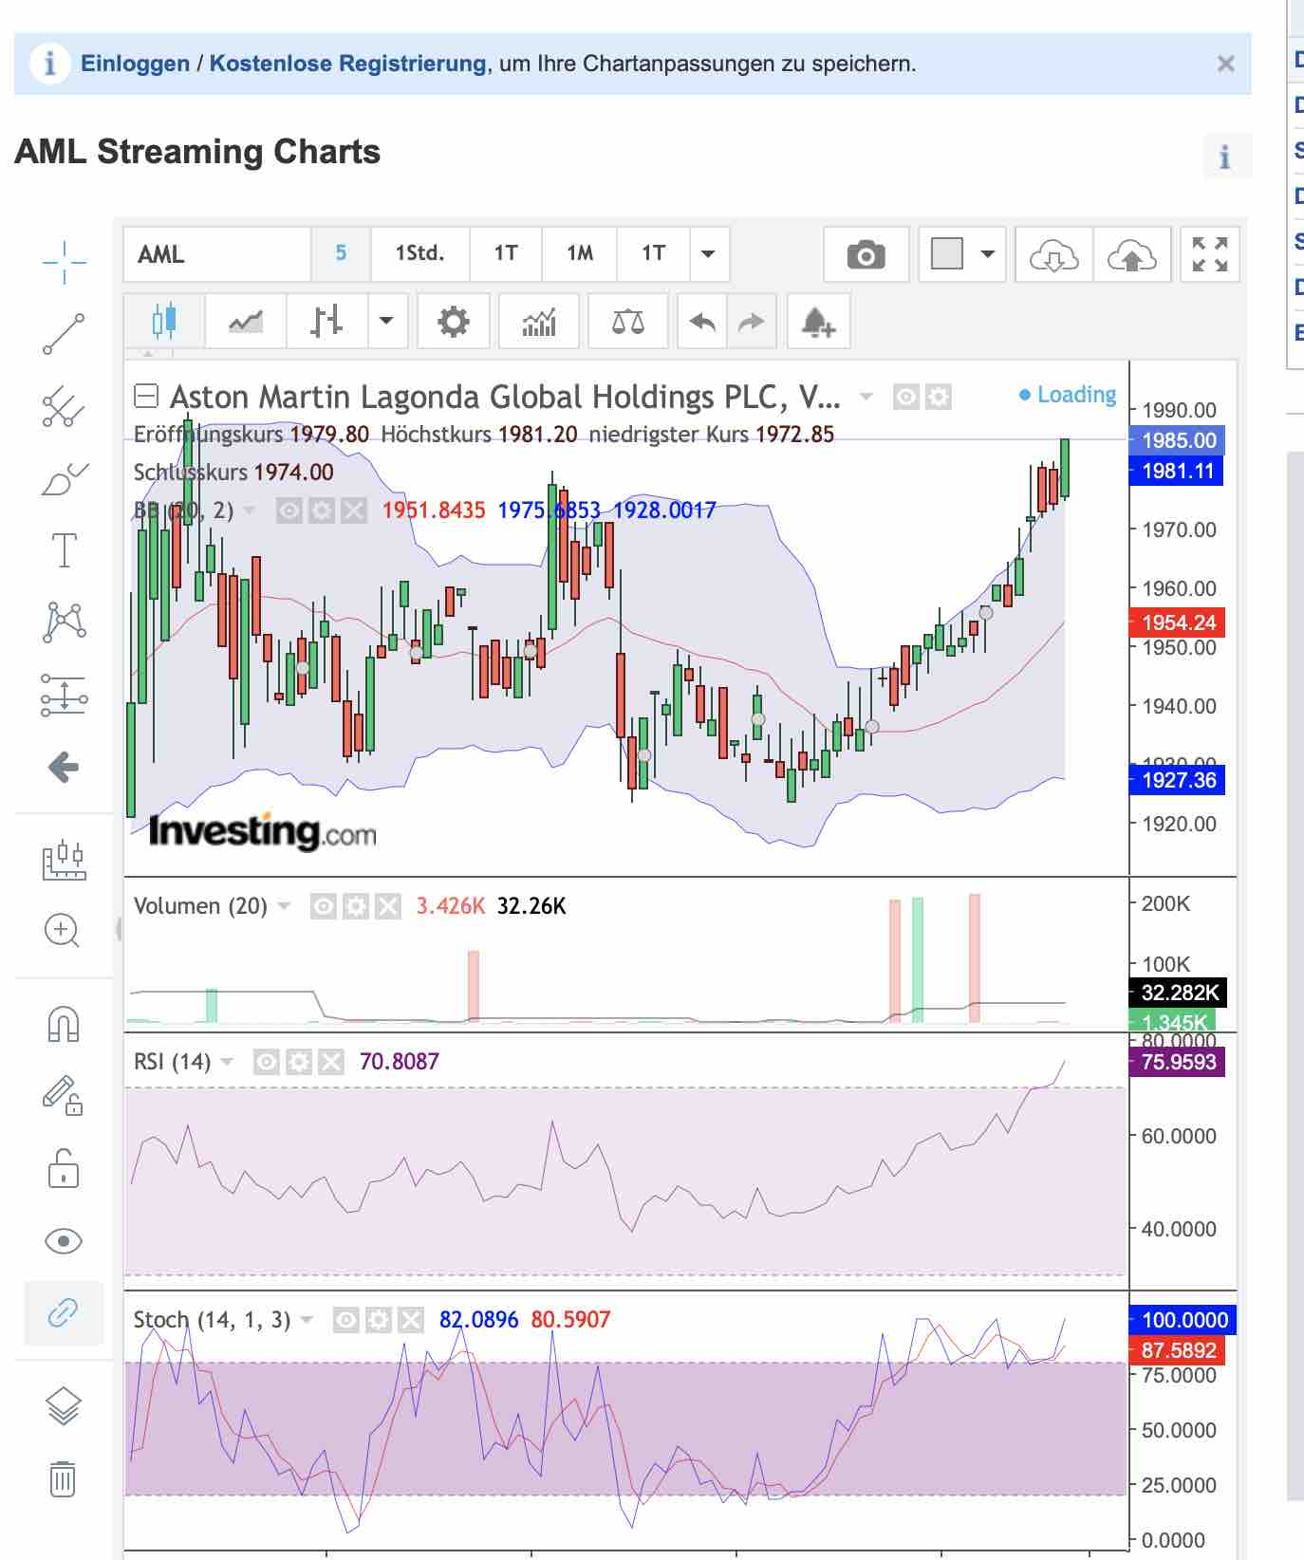The width and height of the screenshot is (1304, 1560).
Task: Click the Kostenlose Registrierung link
Action: (347, 64)
